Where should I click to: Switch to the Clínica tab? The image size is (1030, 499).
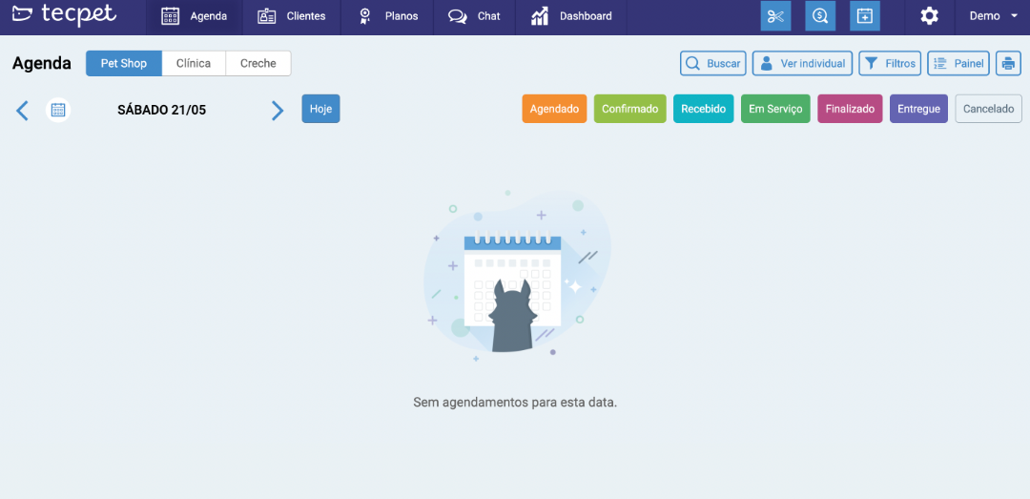pyautogui.click(x=194, y=63)
